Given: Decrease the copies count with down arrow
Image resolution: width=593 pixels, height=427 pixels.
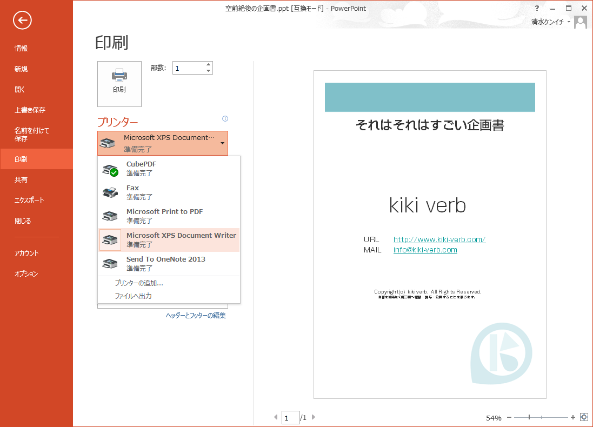Looking at the screenshot, I should 208,71.
